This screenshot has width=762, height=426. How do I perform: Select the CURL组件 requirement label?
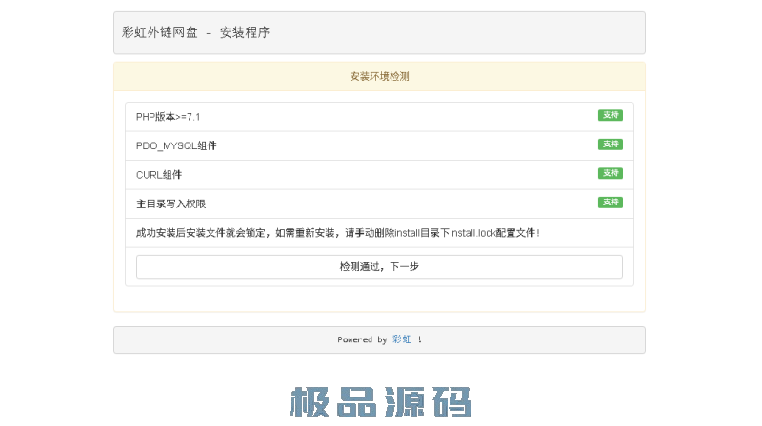(159, 175)
